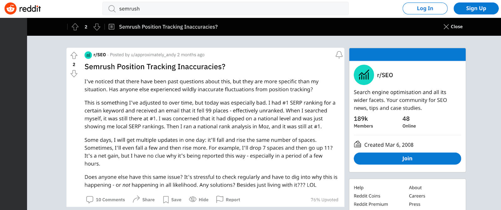Open the Reddit Premium link
Viewport: 501px width, 210px height.
click(x=371, y=204)
